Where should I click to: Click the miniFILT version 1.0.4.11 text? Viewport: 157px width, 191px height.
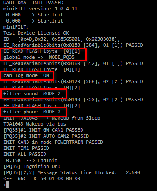(x=40, y=9)
